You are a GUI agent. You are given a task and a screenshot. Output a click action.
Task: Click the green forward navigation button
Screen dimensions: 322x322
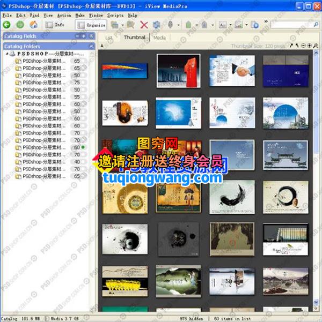click(20, 25)
